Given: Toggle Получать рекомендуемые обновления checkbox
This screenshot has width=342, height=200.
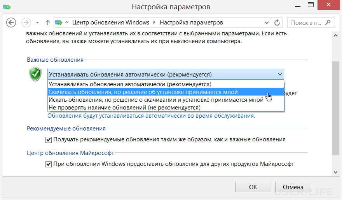Looking at the screenshot, I should pos(49,140).
